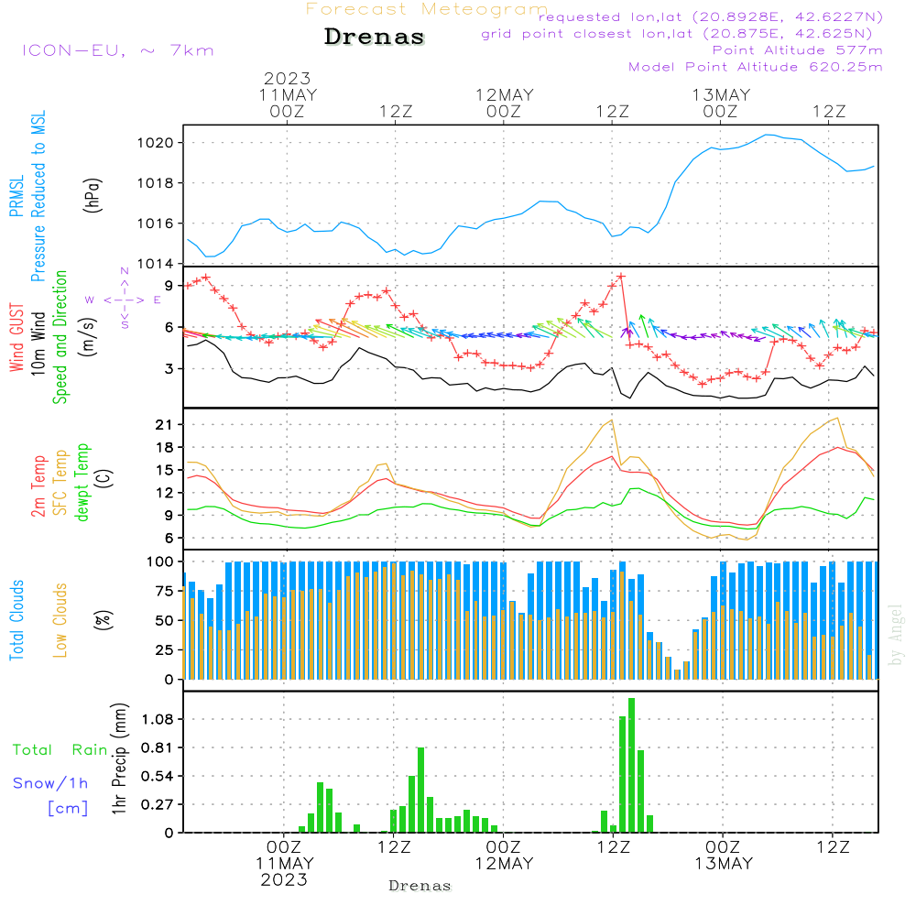Click the '(C)' temperature unit label

(x=105, y=479)
